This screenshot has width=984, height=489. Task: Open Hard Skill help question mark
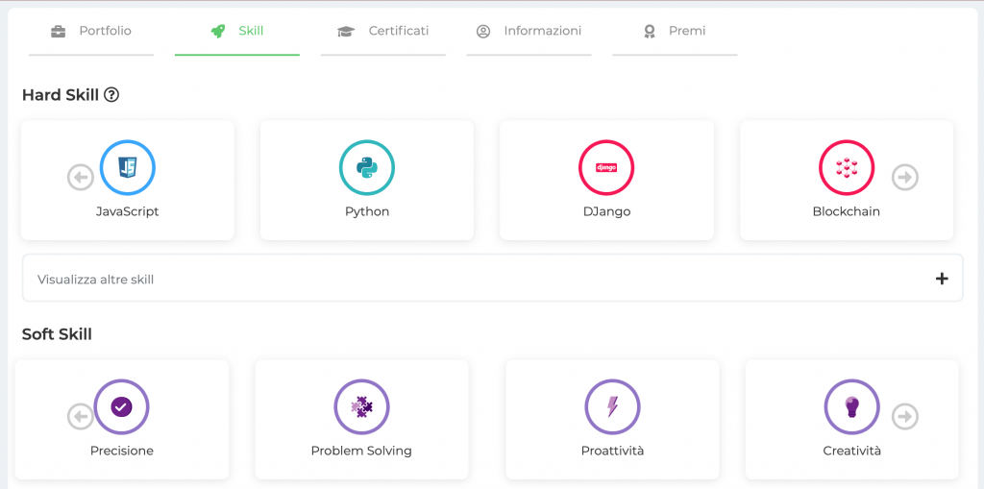click(111, 95)
